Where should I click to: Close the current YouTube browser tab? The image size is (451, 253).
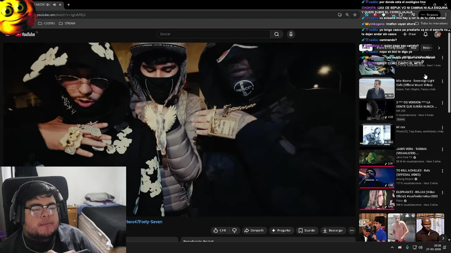point(60,5)
